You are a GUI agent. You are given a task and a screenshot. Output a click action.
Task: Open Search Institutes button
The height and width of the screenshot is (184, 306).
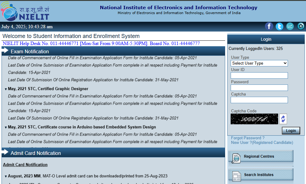[x=261, y=175]
